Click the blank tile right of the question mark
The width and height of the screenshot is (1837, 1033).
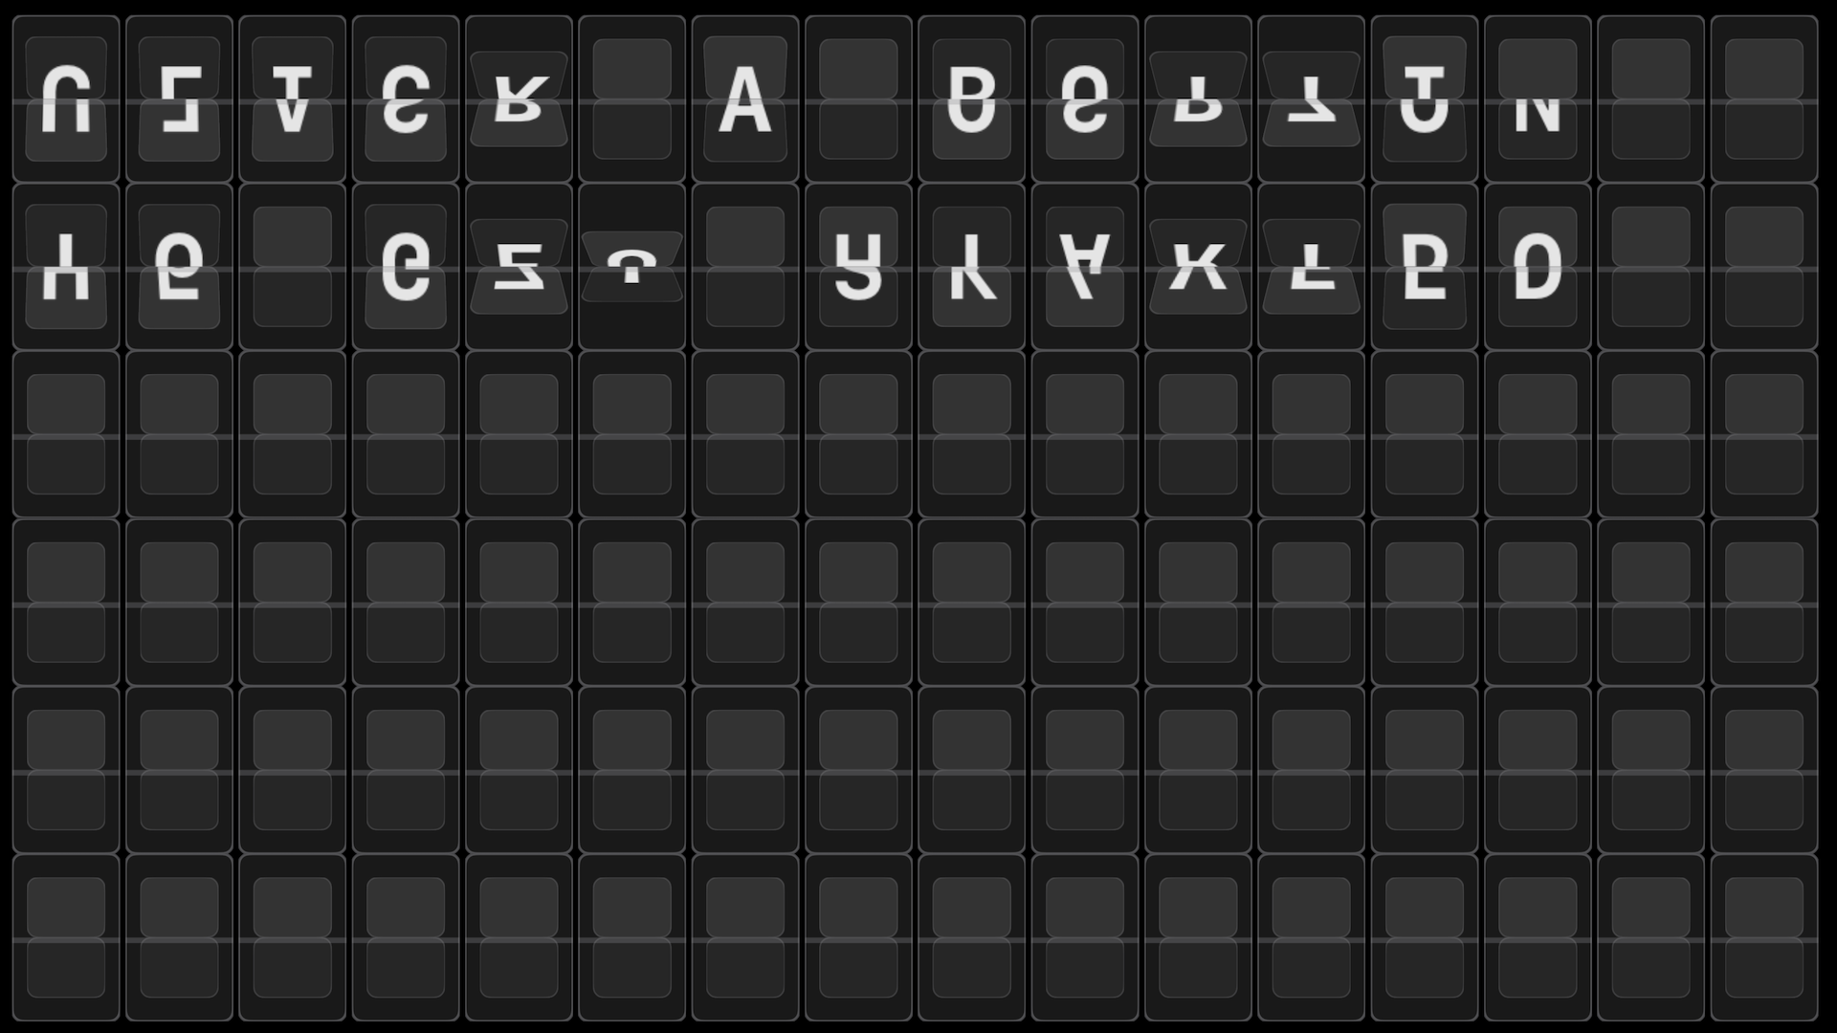click(745, 267)
